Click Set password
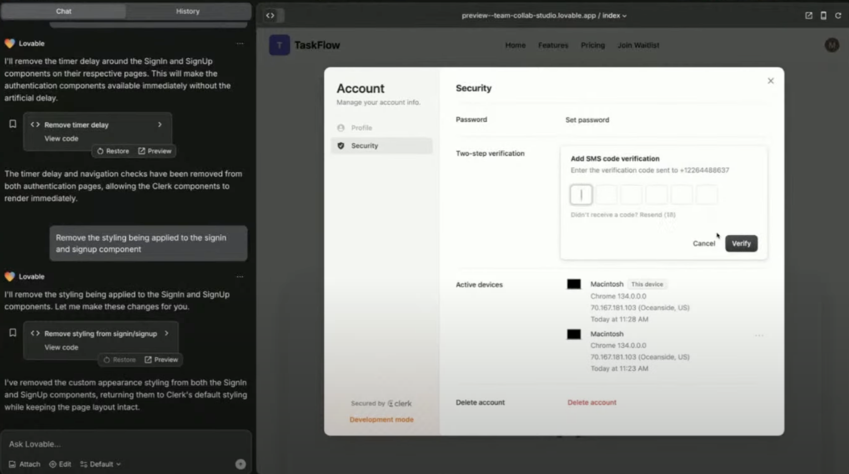Screen dimensions: 849x474 click(587, 120)
